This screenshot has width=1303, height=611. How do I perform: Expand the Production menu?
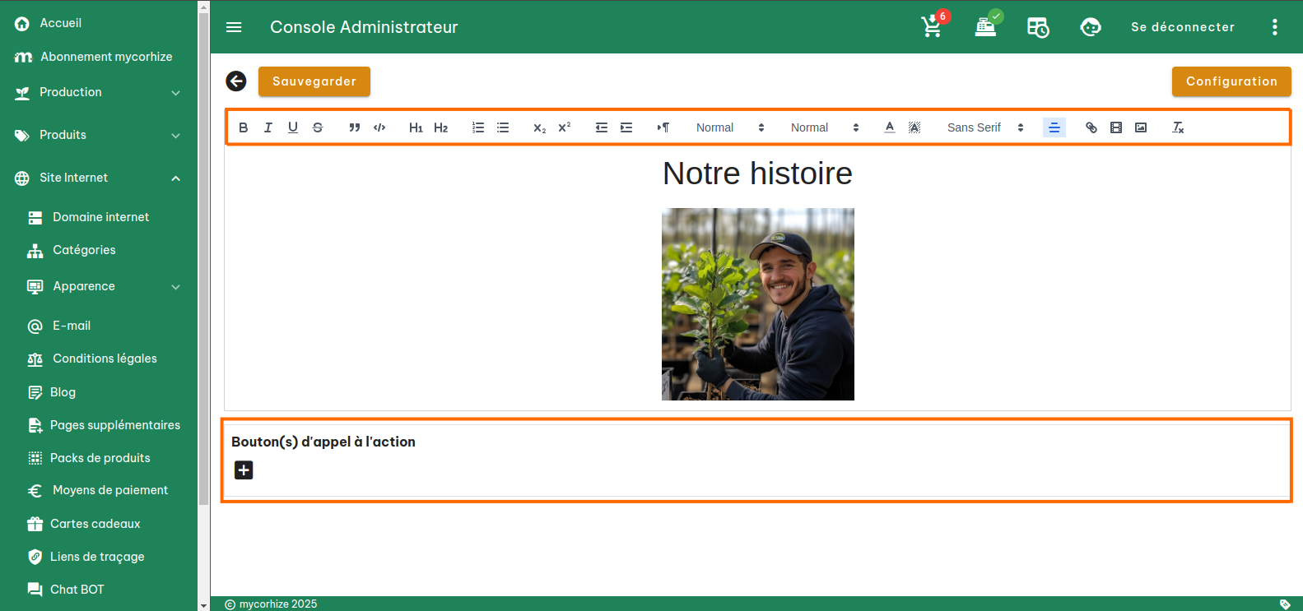tap(99, 92)
